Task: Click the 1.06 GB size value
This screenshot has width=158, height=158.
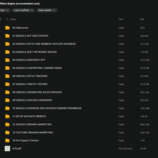Action: tap(144, 117)
